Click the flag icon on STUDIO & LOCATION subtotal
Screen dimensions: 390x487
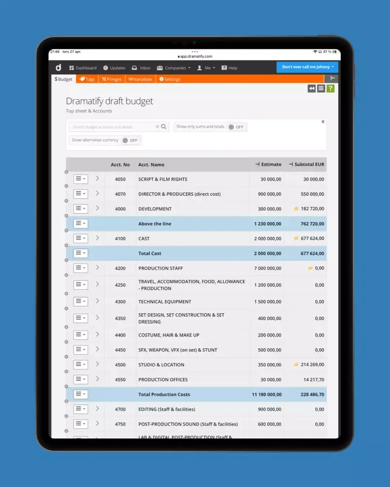pyautogui.click(x=296, y=364)
